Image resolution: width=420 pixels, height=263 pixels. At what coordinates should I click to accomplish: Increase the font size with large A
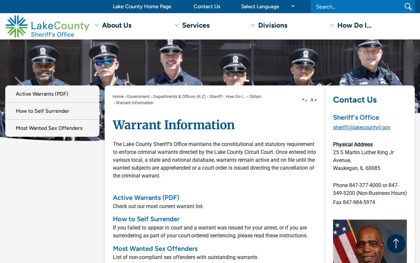[x=314, y=100]
